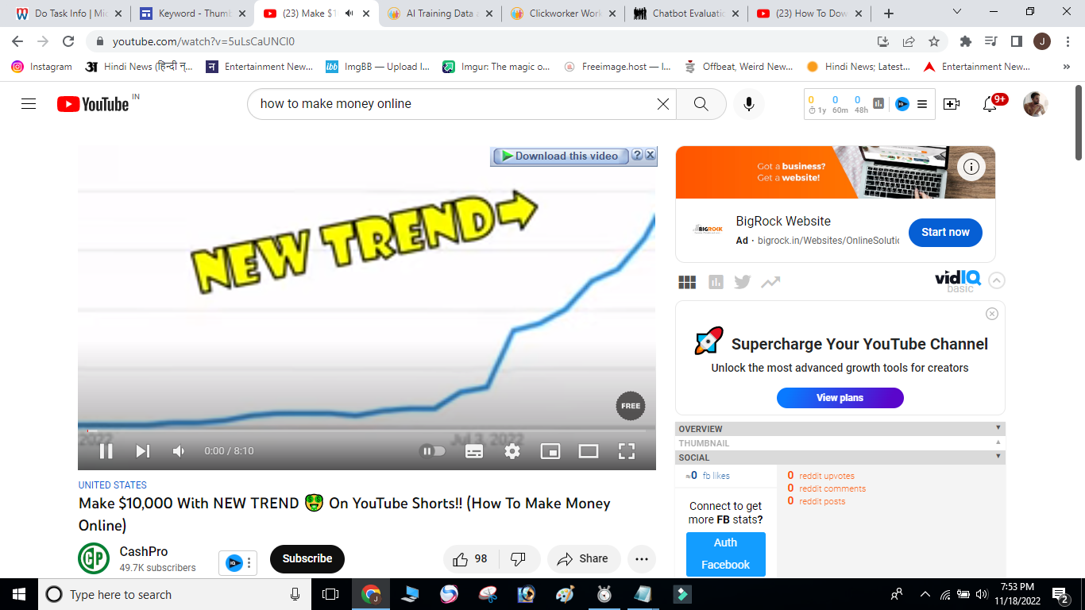Enter full screen mode
1085x610 pixels.
point(627,451)
